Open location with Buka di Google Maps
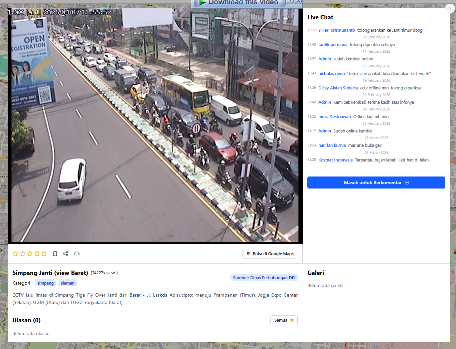The height and width of the screenshot is (349, 456). coord(270,254)
